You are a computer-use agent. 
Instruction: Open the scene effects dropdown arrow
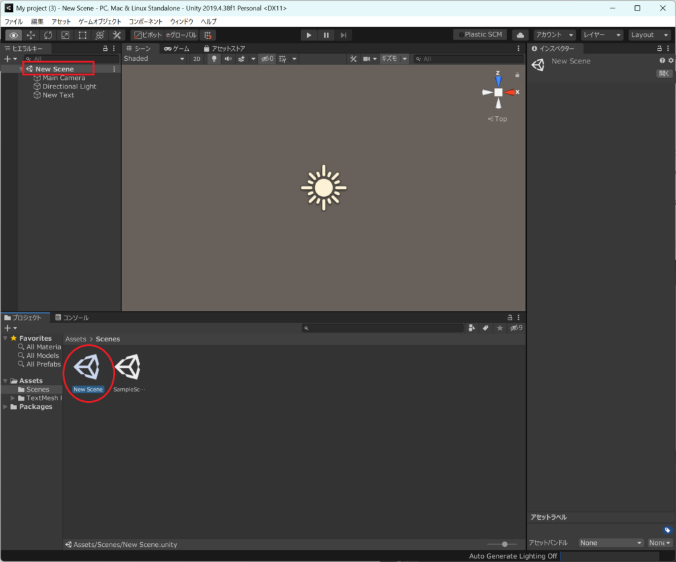click(253, 59)
